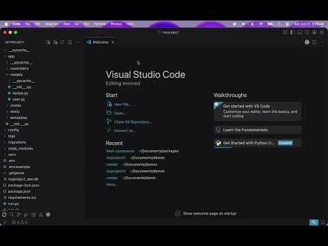This screenshot has width=328, height=246.
Task: Open the Search view in activity bar
Action: (12, 215)
